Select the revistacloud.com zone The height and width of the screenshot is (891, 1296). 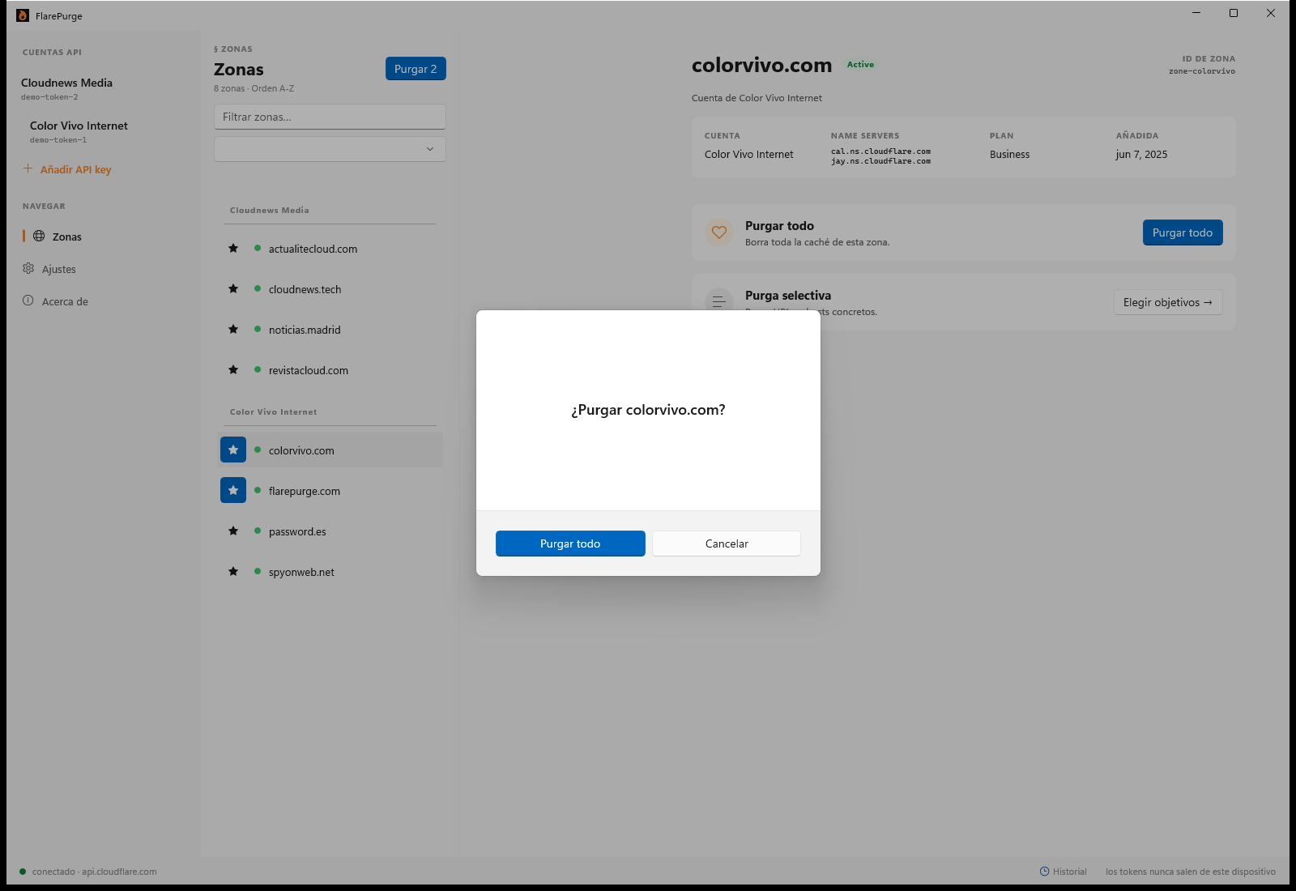[x=330, y=370]
